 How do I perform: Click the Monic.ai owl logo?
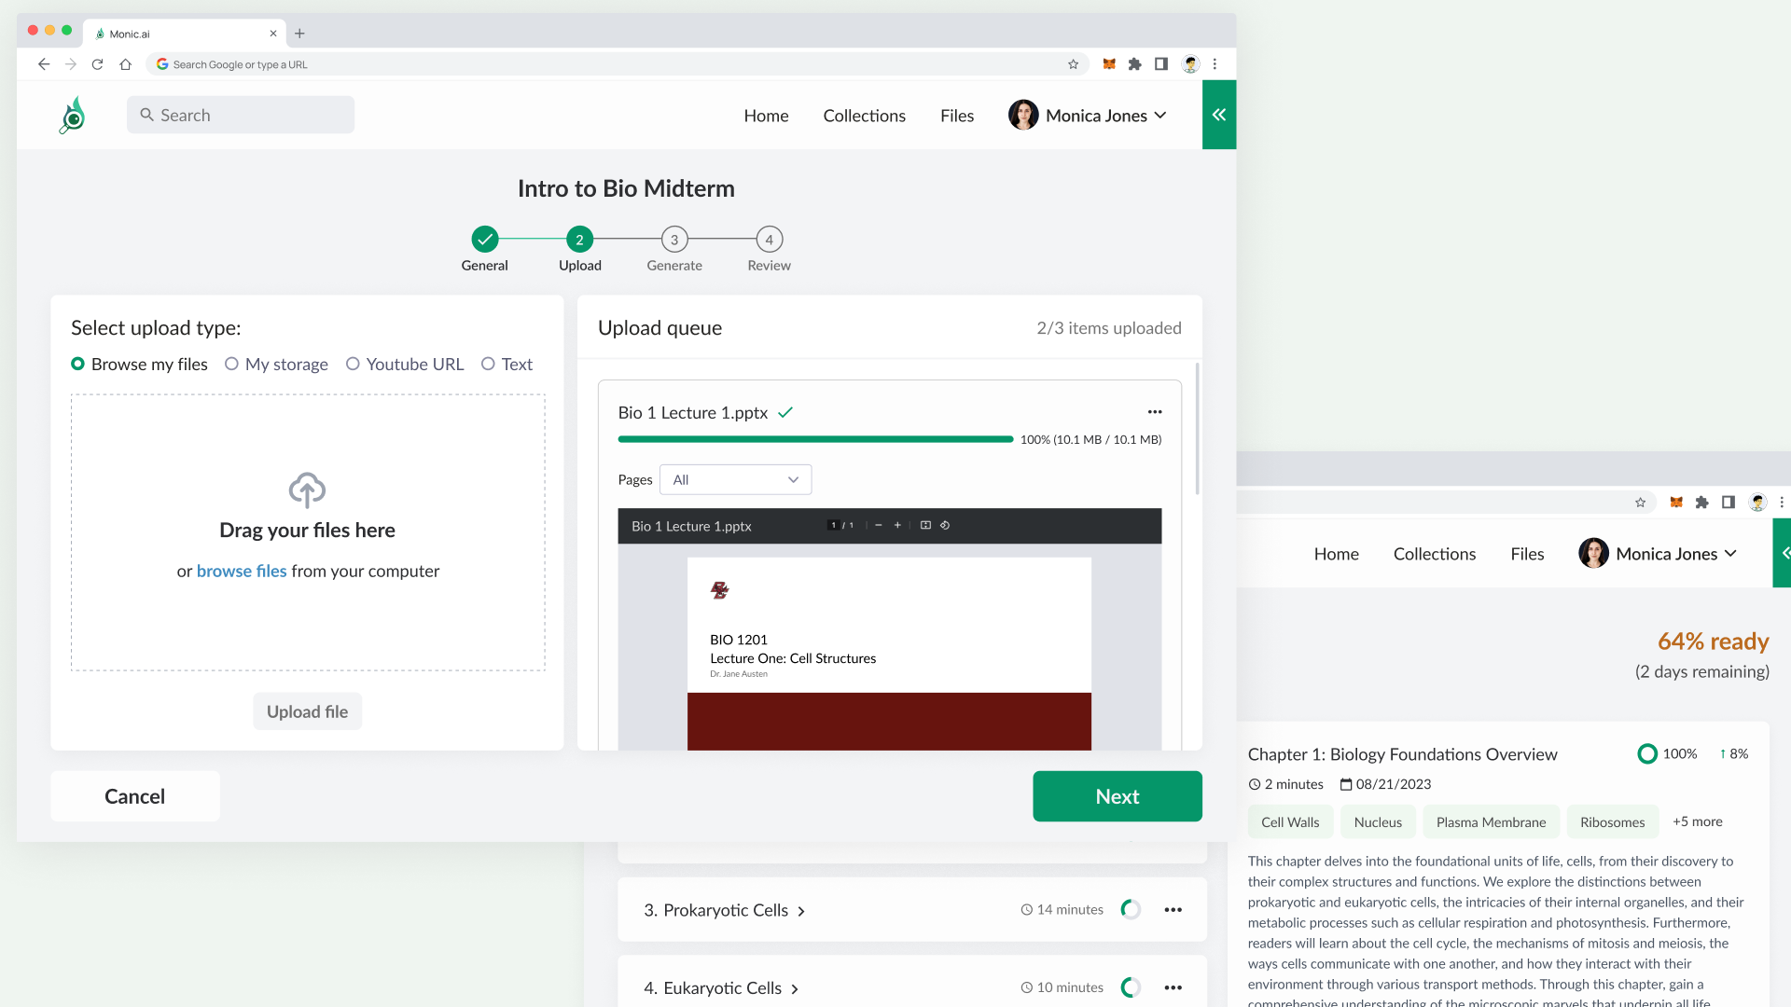click(73, 116)
